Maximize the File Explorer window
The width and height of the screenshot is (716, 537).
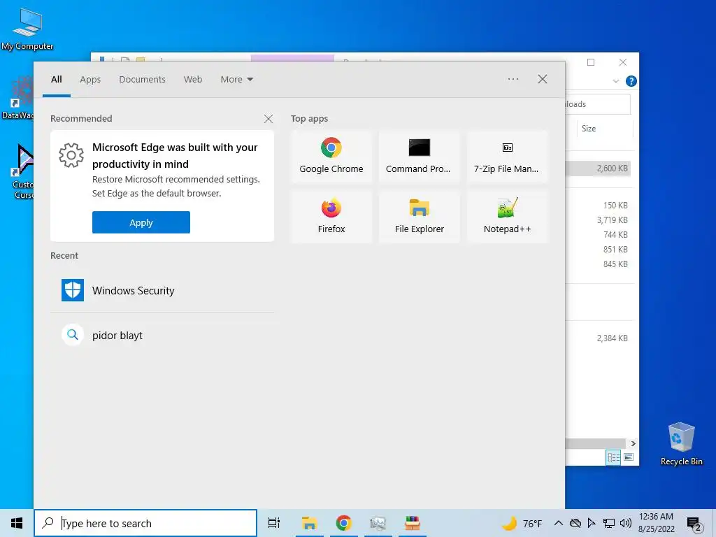591,62
